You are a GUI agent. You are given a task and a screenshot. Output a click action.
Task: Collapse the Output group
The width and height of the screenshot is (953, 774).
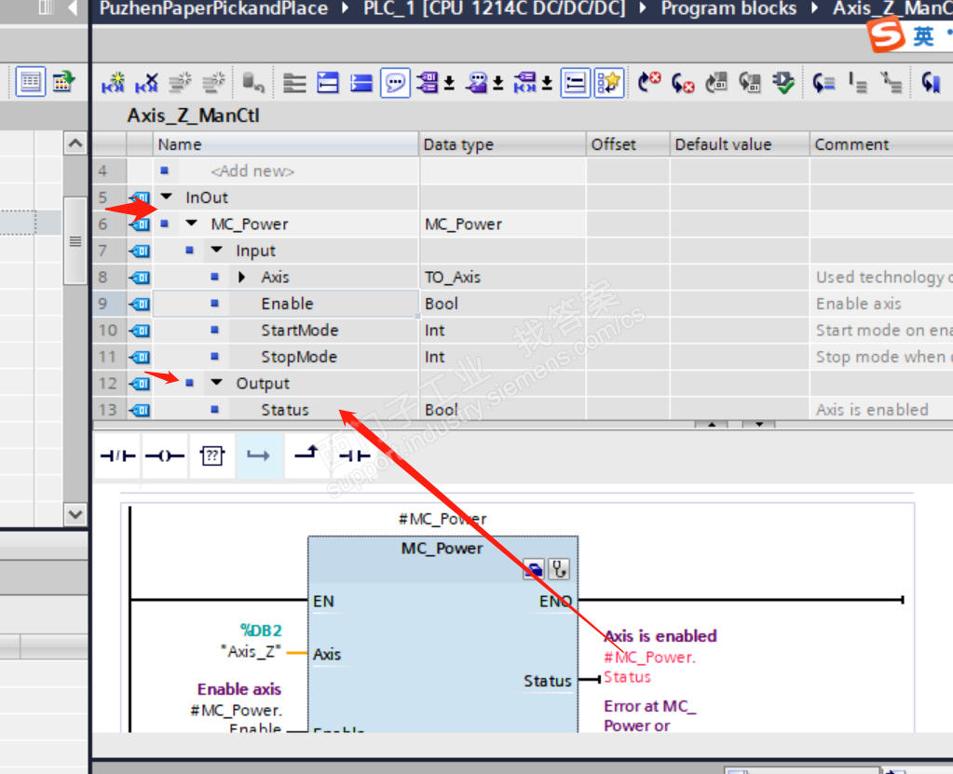click(x=216, y=382)
